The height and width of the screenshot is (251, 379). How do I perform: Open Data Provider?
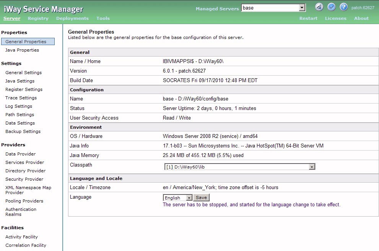[21, 154]
